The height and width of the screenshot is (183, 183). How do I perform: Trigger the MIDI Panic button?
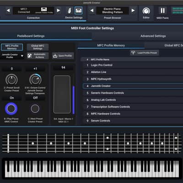click(x=162, y=11)
